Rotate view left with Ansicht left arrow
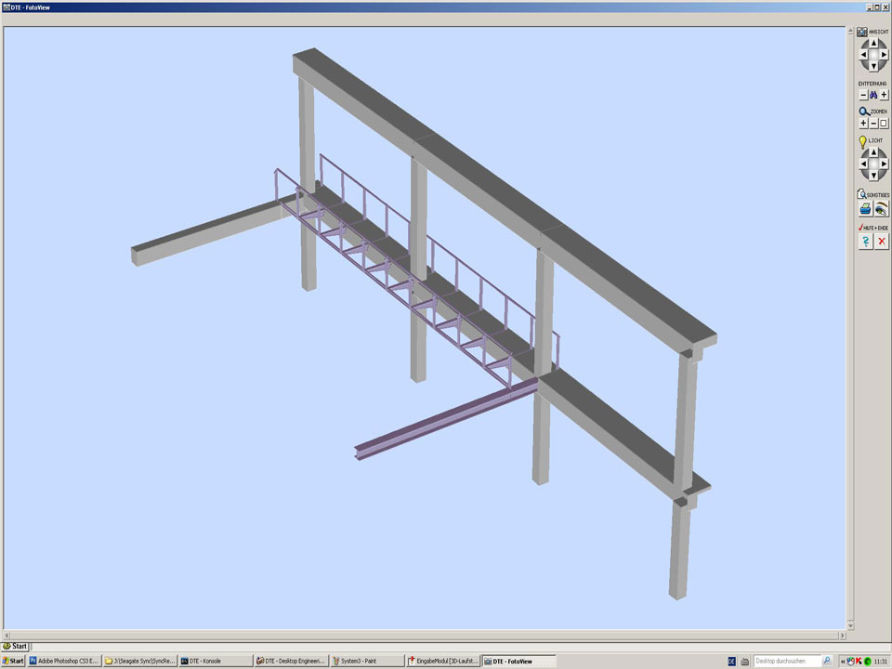This screenshot has width=892, height=669. click(862, 55)
